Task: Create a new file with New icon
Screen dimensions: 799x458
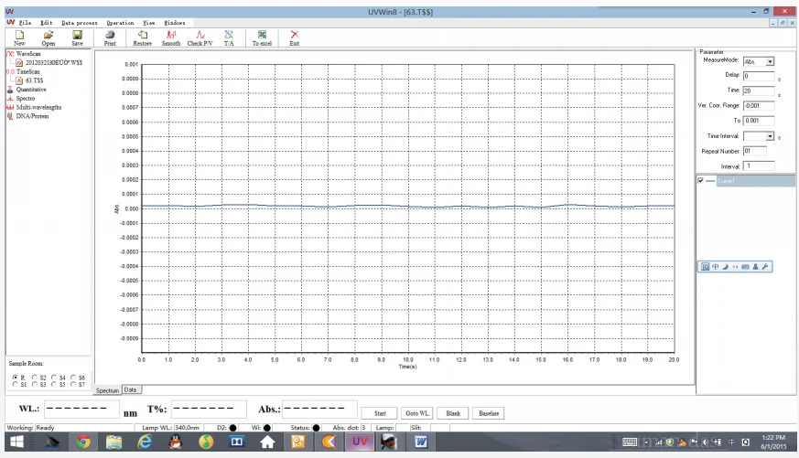Action: point(19,37)
